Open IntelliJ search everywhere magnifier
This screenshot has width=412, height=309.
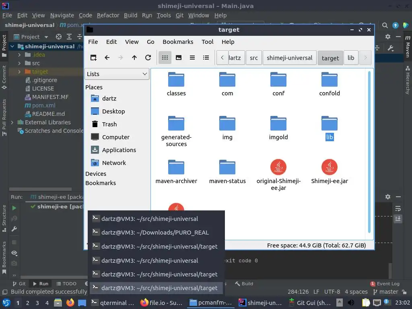point(385,25)
